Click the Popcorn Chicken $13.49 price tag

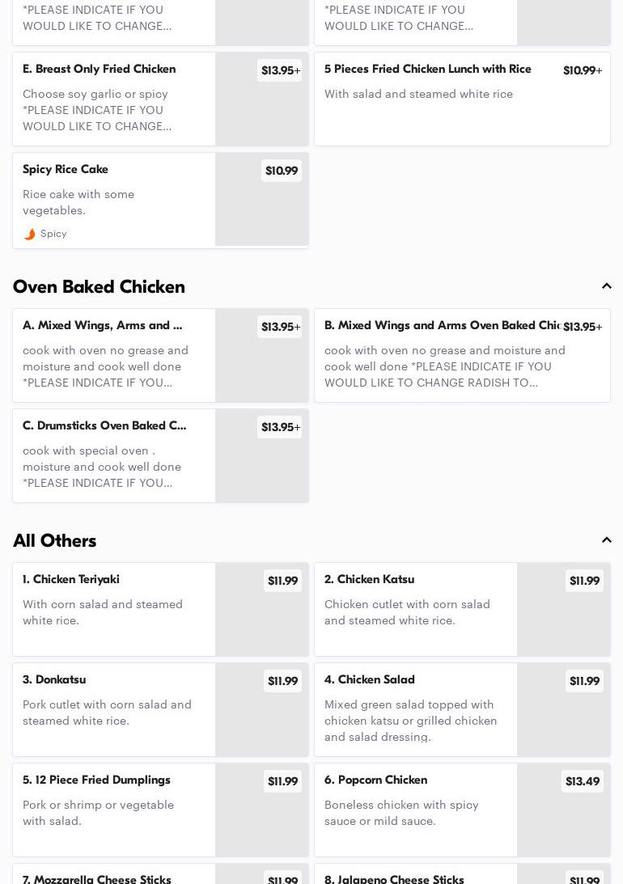(x=583, y=781)
